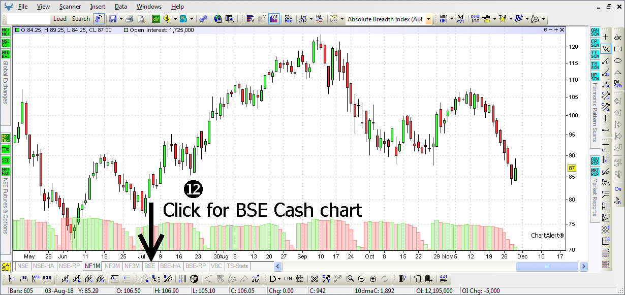Image resolution: width=625 pixels, height=295 pixels.
Task: Toggle the LIN scale button
Action: [x=288, y=279]
